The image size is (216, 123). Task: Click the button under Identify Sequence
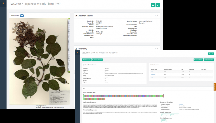[164, 121]
